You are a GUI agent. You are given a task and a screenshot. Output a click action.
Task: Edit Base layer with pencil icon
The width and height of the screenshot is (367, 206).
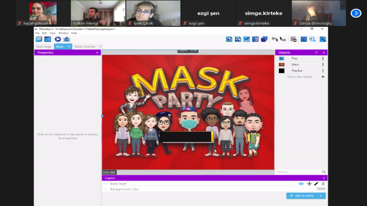316,184
